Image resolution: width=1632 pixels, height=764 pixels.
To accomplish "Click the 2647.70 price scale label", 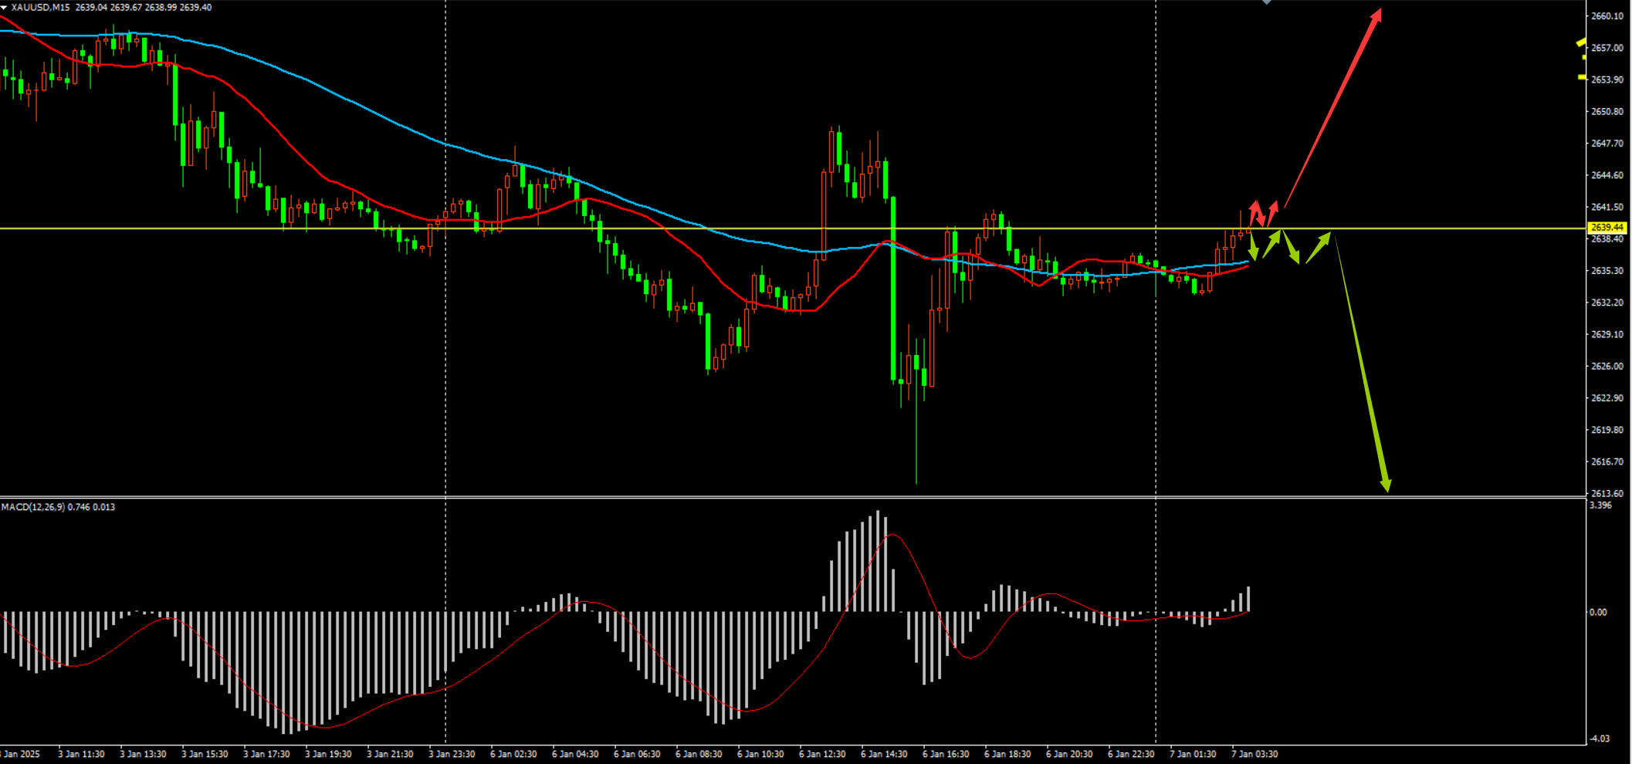I will (x=1607, y=144).
